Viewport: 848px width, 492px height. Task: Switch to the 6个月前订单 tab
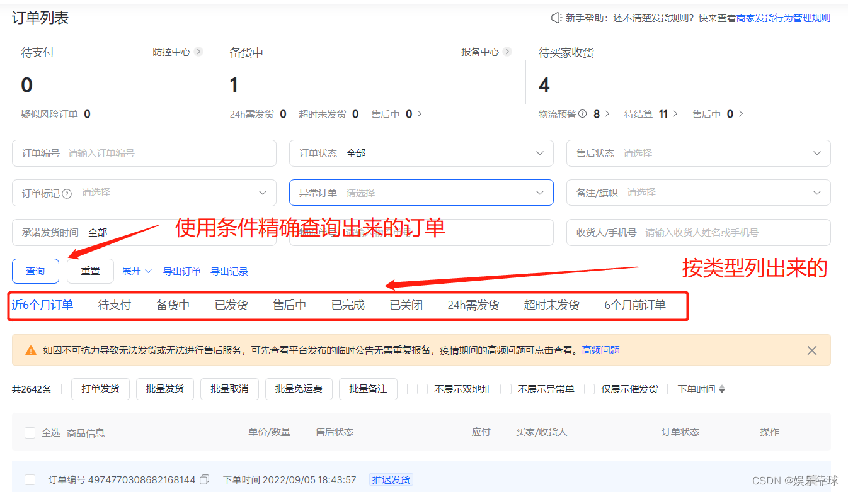pyautogui.click(x=635, y=305)
